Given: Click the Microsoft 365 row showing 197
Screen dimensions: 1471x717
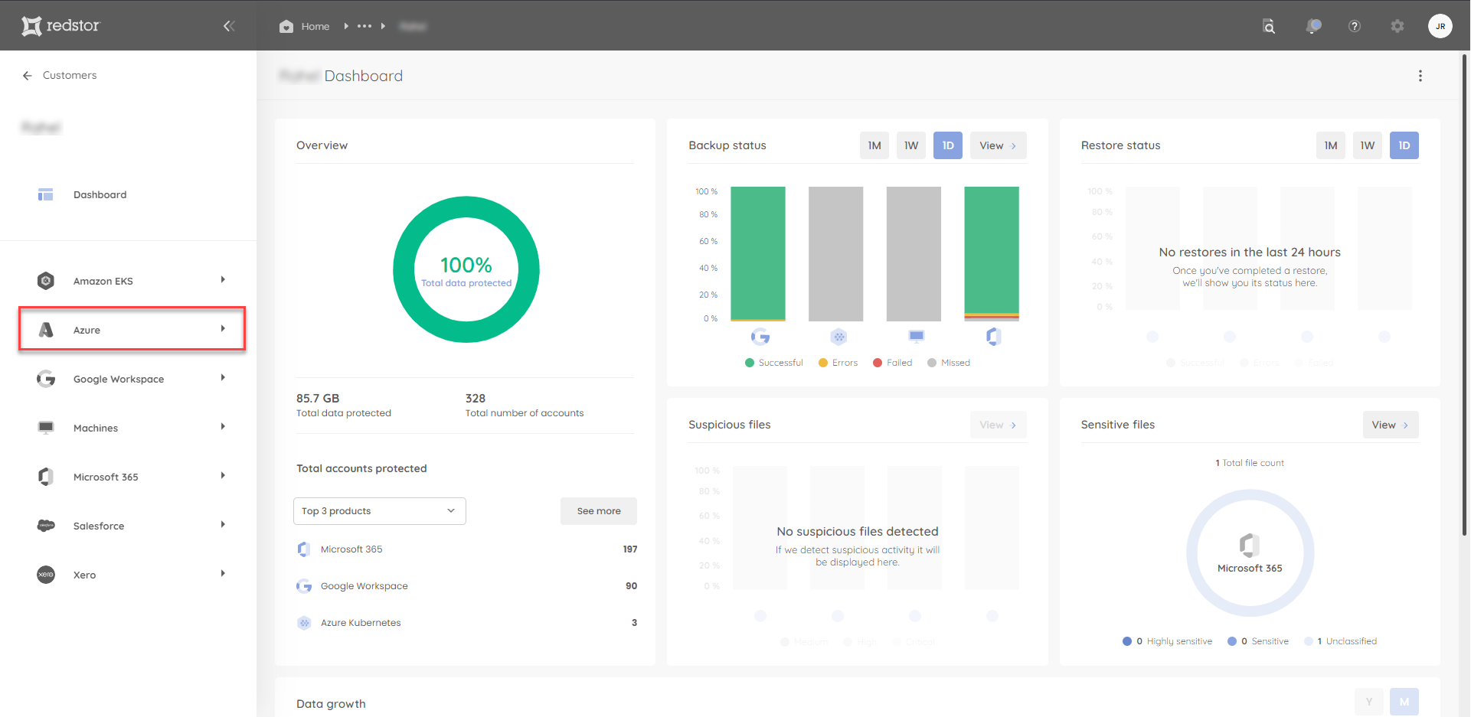Looking at the screenshot, I should (466, 549).
